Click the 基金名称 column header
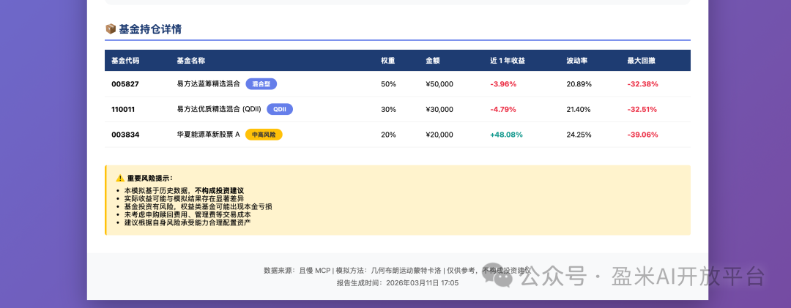This screenshot has height=308, width=791. click(x=190, y=61)
